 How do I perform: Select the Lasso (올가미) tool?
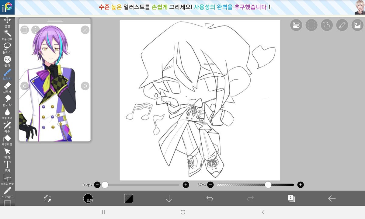tap(7, 48)
